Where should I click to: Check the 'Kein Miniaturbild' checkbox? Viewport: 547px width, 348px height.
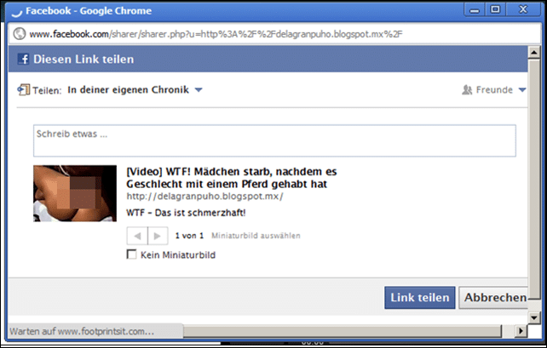(131, 254)
